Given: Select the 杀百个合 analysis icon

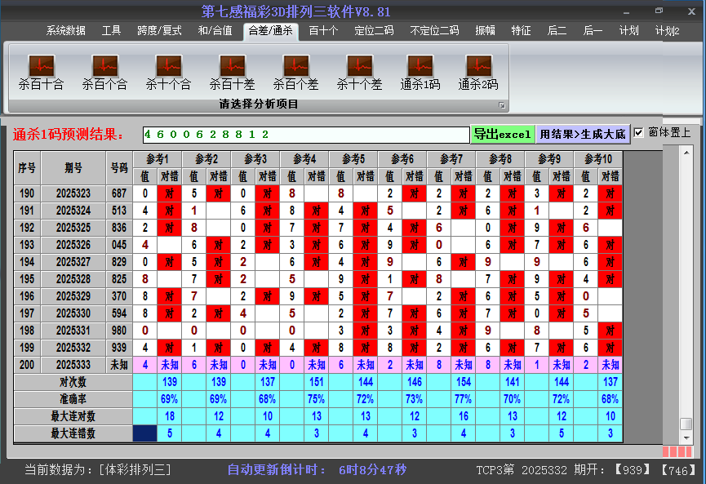Looking at the screenshot, I should pyautogui.click(x=104, y=72).
